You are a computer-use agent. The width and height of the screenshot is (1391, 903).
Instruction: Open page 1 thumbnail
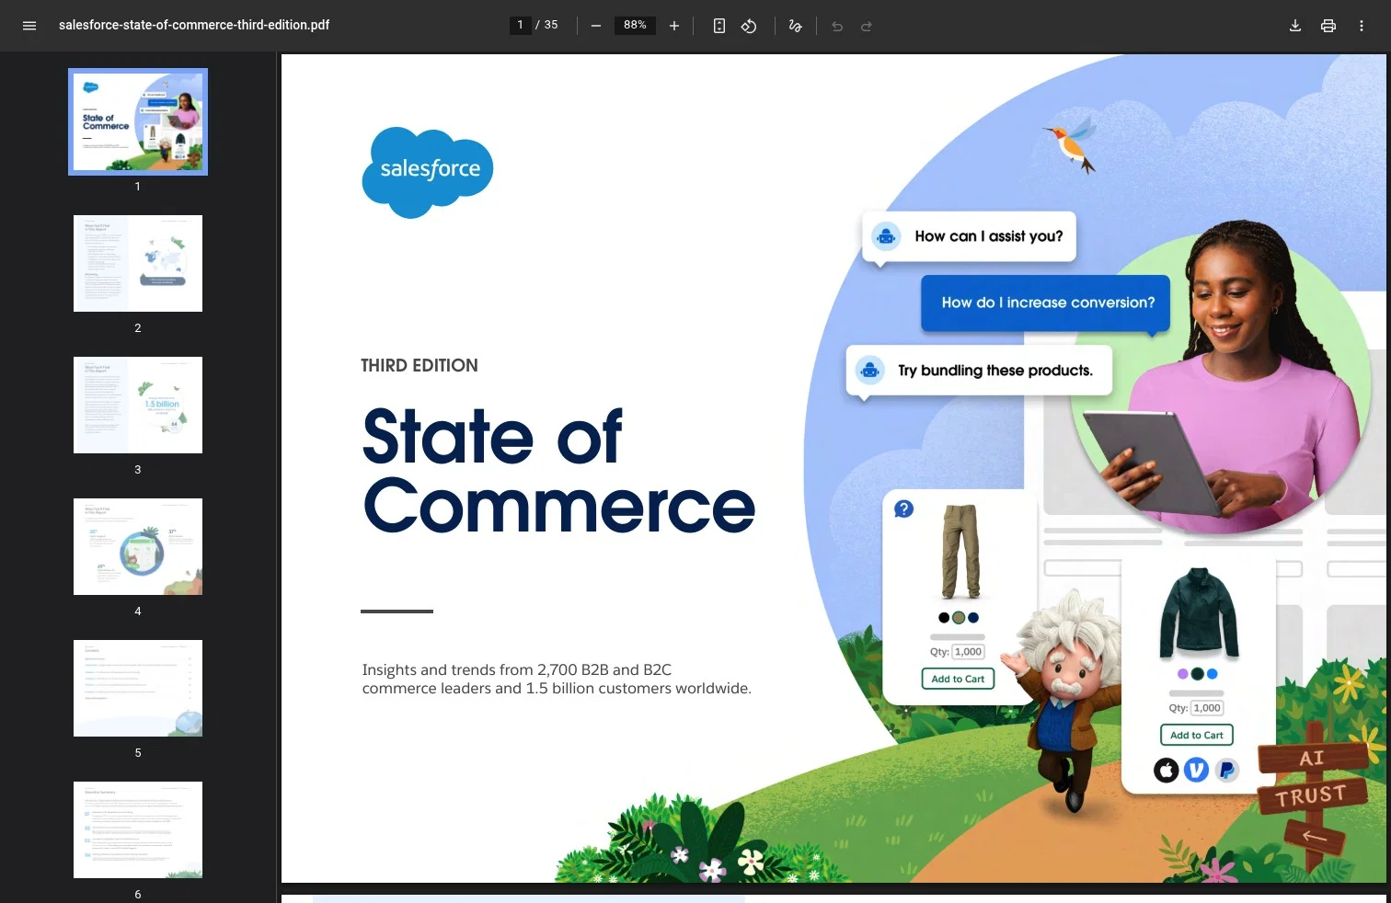(x=138, y=121)
